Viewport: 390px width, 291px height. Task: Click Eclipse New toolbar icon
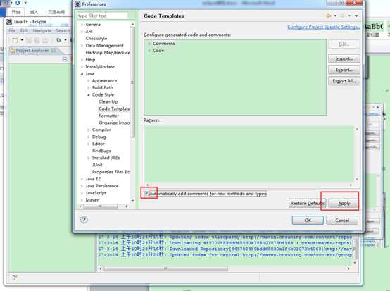click(x=15, y=40)
